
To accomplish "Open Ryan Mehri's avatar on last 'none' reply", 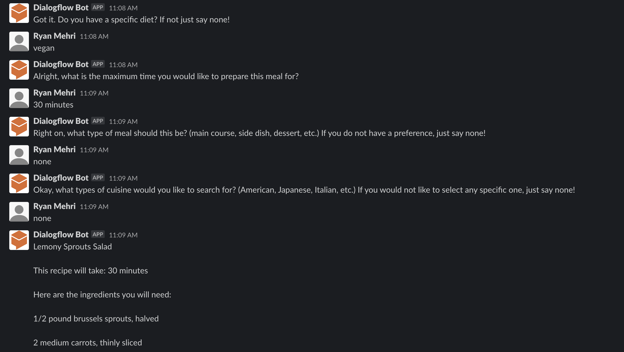I will (x=19, y=212).
